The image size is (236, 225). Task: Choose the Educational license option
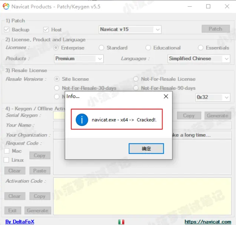(148, 48)
